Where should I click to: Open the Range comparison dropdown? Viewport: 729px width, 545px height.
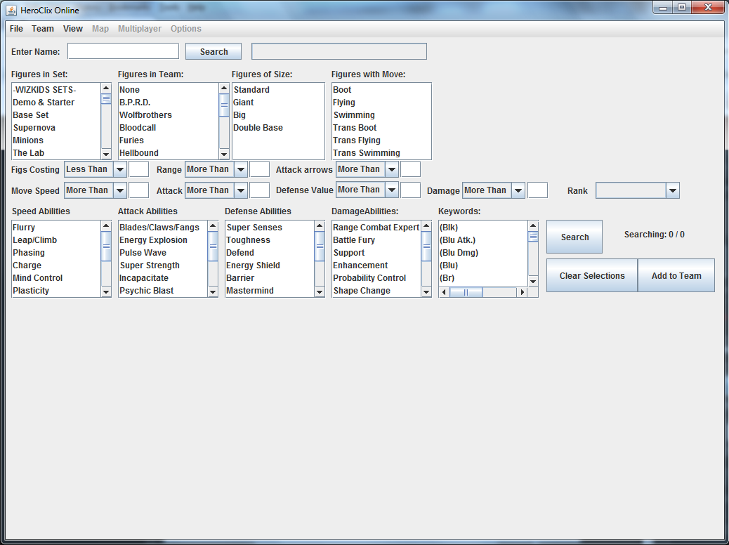216,169
